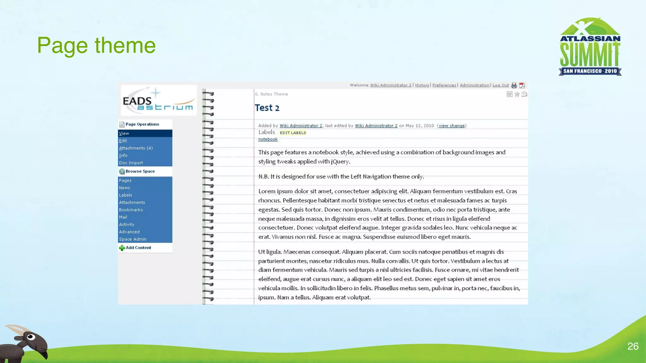This screenshot has height=363, width=646.
Task: Open Space Admin from Browse Space
Action: coord(133,239)
